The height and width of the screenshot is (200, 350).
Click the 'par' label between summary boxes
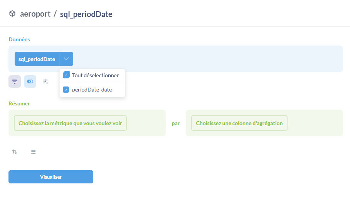pyautogui.click(x=176, y=123)
